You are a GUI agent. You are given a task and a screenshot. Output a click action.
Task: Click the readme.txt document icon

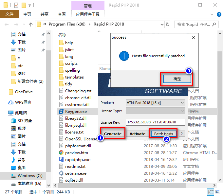(61, 167)
